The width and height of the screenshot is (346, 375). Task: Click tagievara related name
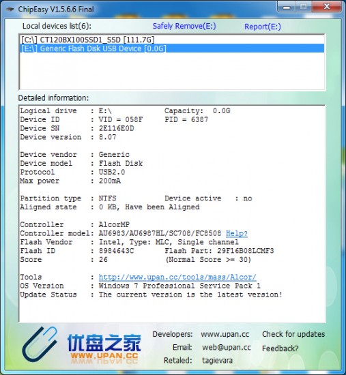(217, 361)
